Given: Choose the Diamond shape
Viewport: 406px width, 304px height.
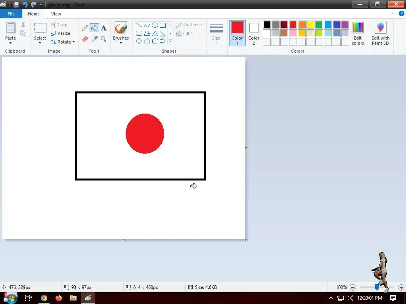Looking at the screenshot, I should 139,41.
